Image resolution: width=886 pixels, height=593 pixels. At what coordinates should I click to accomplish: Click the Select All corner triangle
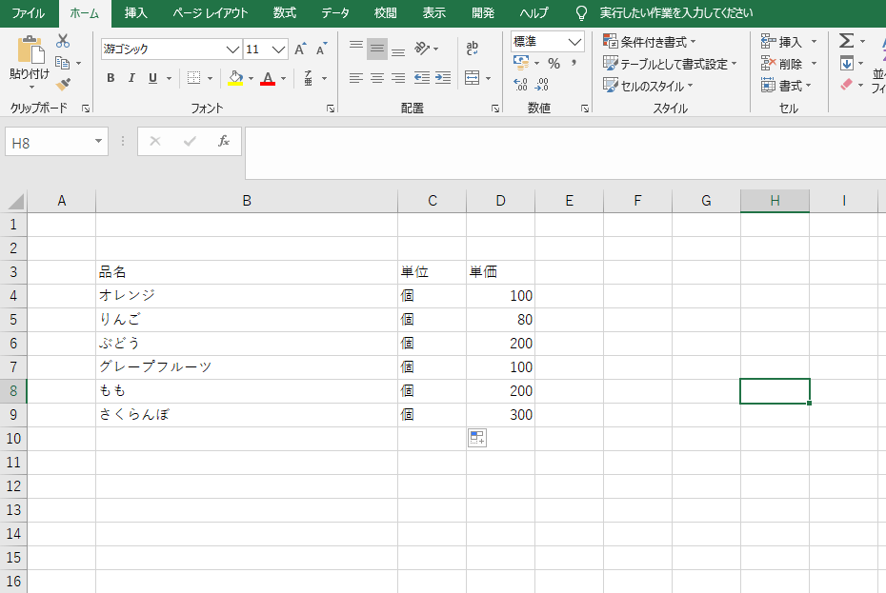[15, 202]
